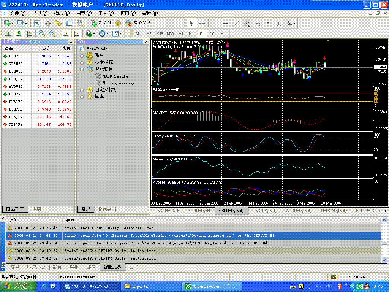The height and width of the screenshot is (292, 389).
Task: Select the MACD Sample expert advisor
Action: click(x=115, y=76)
